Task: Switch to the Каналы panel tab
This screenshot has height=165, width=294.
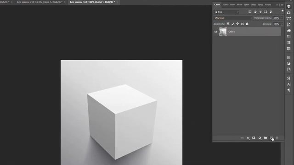Action: click(226, 5)
